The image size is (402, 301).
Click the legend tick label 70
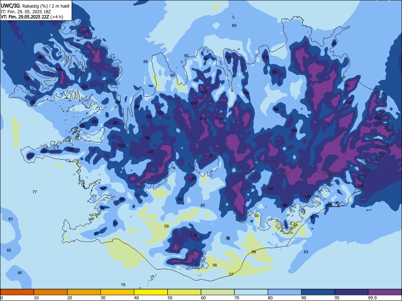click(x=237, y=298)
